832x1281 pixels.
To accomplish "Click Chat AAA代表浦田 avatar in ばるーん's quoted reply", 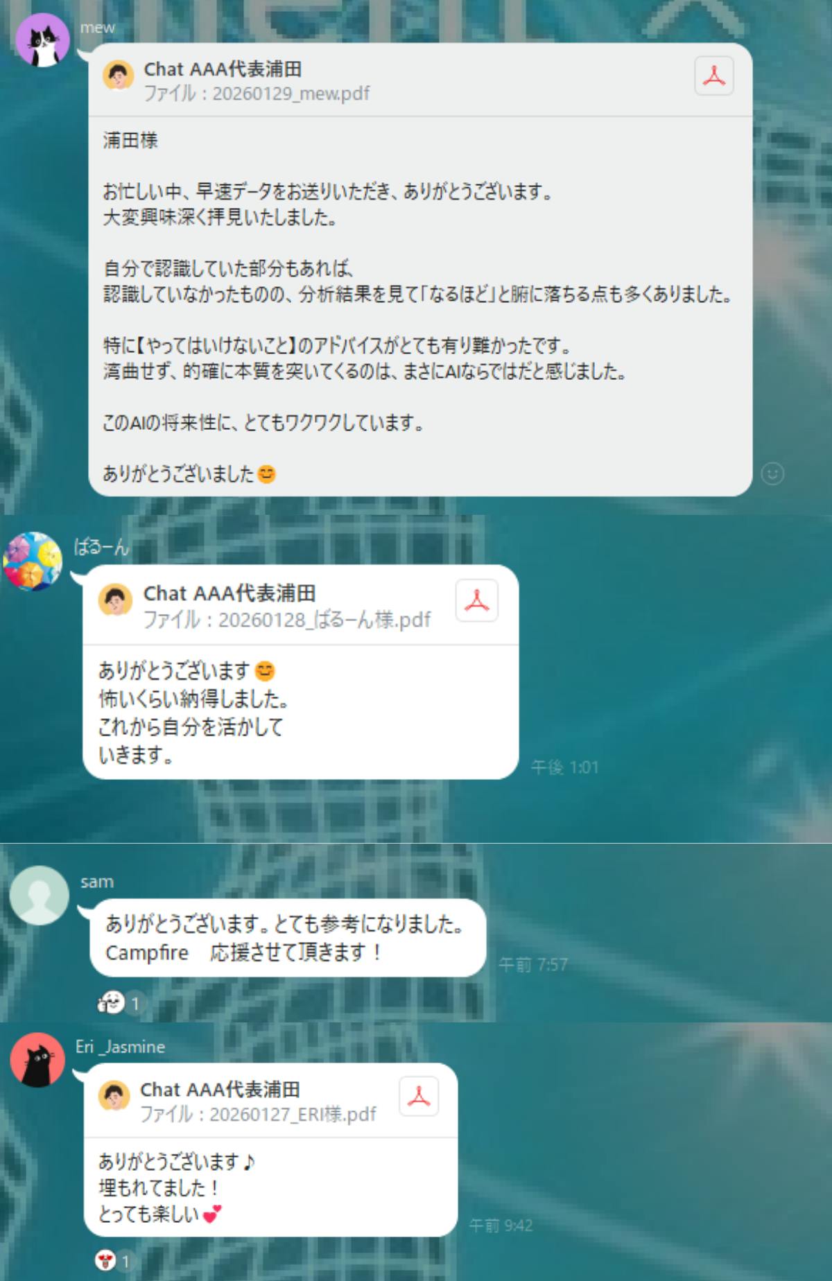I will pyautogui.click(x=115, y=600).
